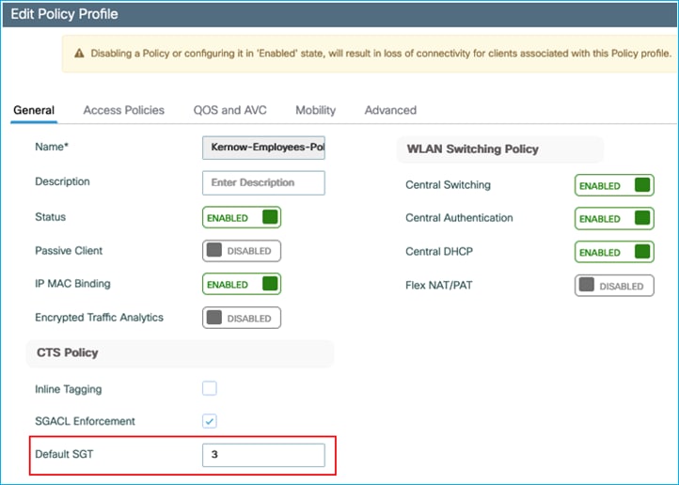The image size is (679, 485).
Task: Toggle IP MAC Binding switch
Action: coord(242,284)
